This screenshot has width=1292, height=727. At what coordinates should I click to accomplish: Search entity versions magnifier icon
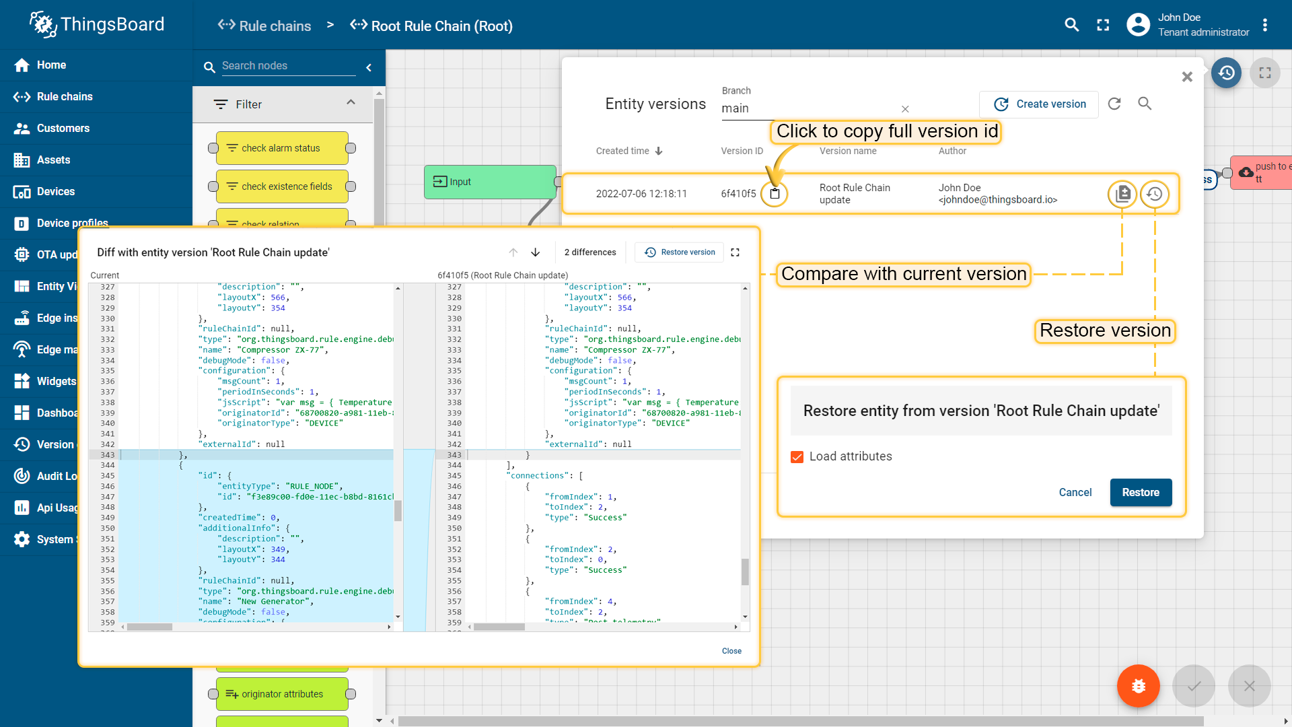tap(1145, 104)
